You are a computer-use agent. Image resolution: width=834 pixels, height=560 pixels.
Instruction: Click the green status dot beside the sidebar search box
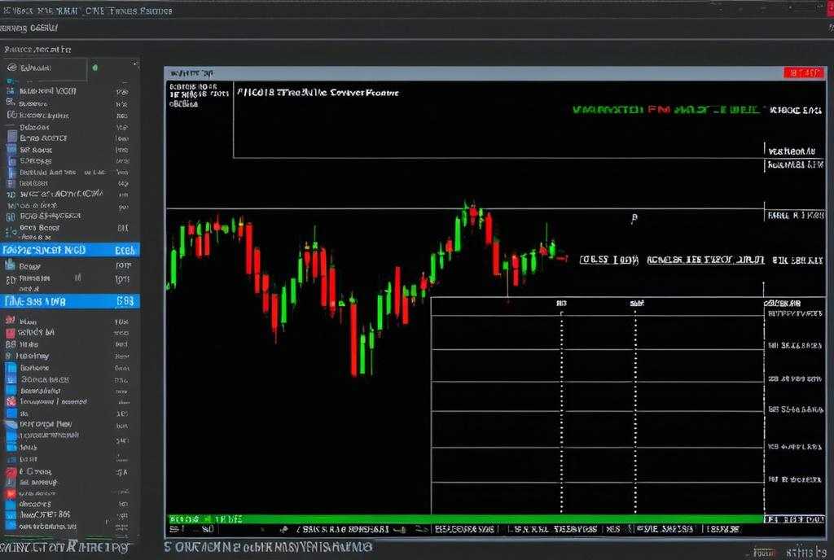pyautogui.click(x=94, y=68)
